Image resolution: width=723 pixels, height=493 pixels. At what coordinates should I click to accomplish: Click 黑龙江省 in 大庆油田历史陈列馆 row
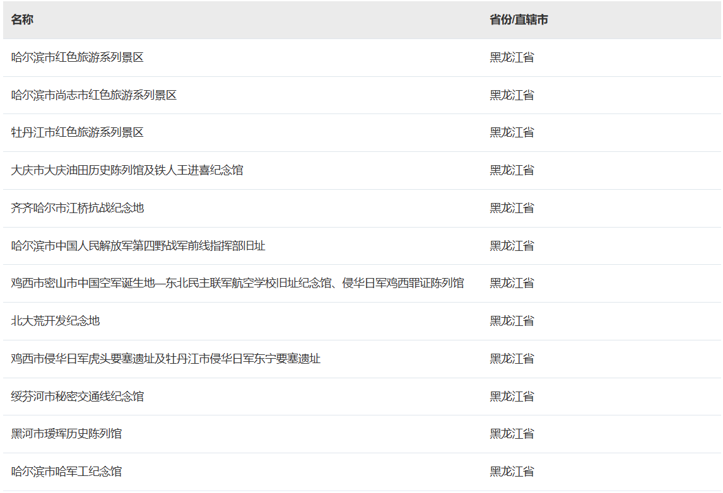[512, 170]
